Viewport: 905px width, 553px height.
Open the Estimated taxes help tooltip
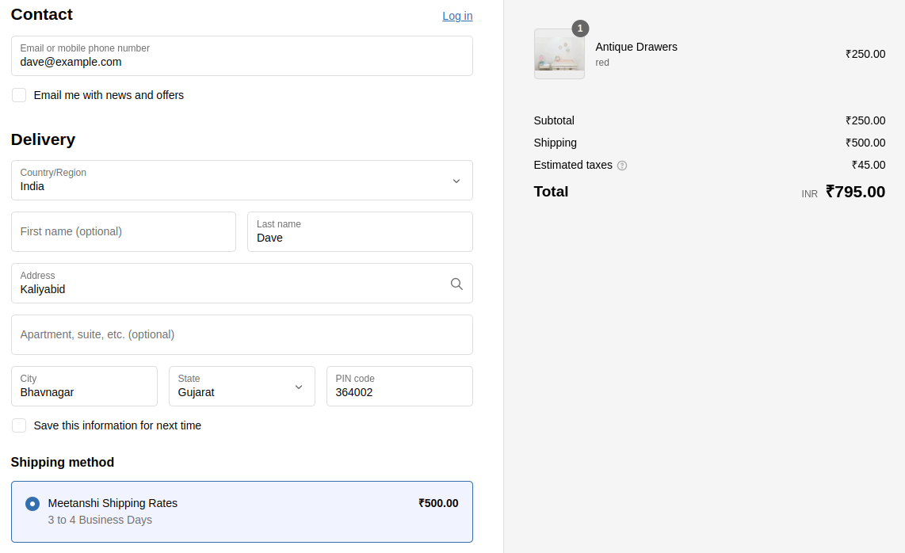[x=622, y=165]
